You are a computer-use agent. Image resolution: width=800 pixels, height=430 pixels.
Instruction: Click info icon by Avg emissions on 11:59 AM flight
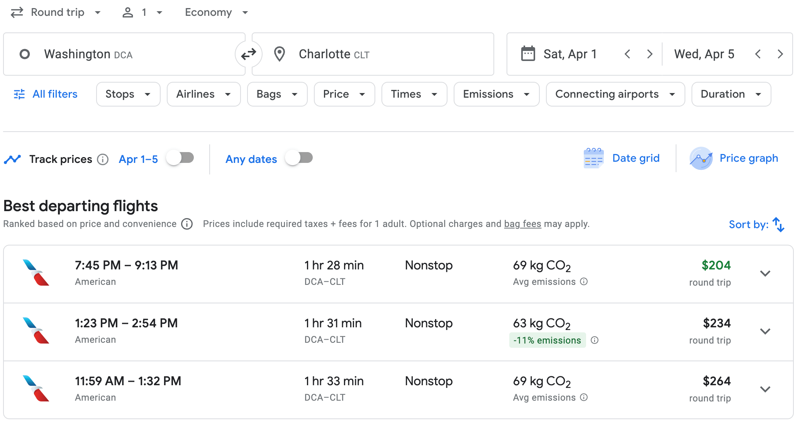[x=584, y=397]
